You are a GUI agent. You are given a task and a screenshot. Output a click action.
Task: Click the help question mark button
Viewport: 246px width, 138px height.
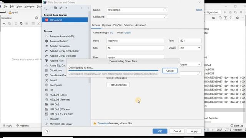click(x=47, y=131)
